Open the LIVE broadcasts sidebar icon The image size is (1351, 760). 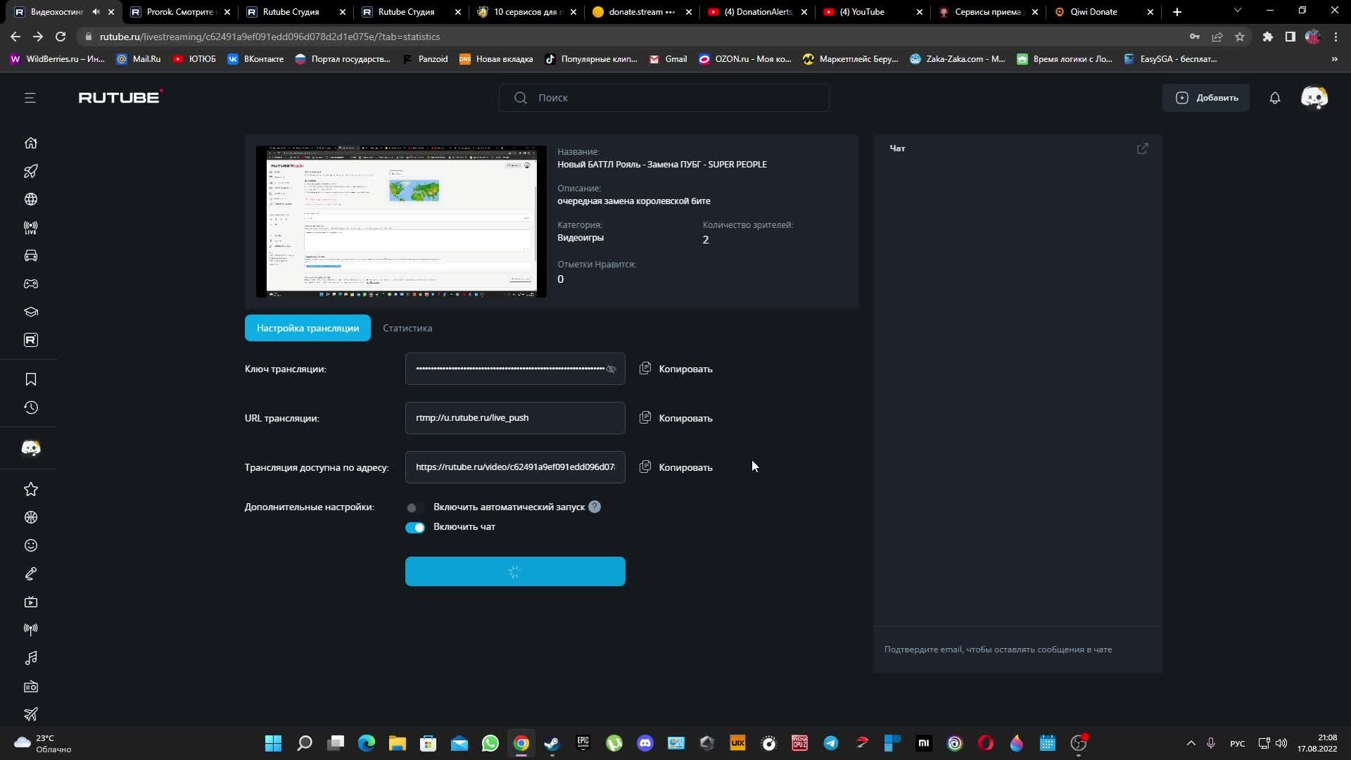(31, 227)
